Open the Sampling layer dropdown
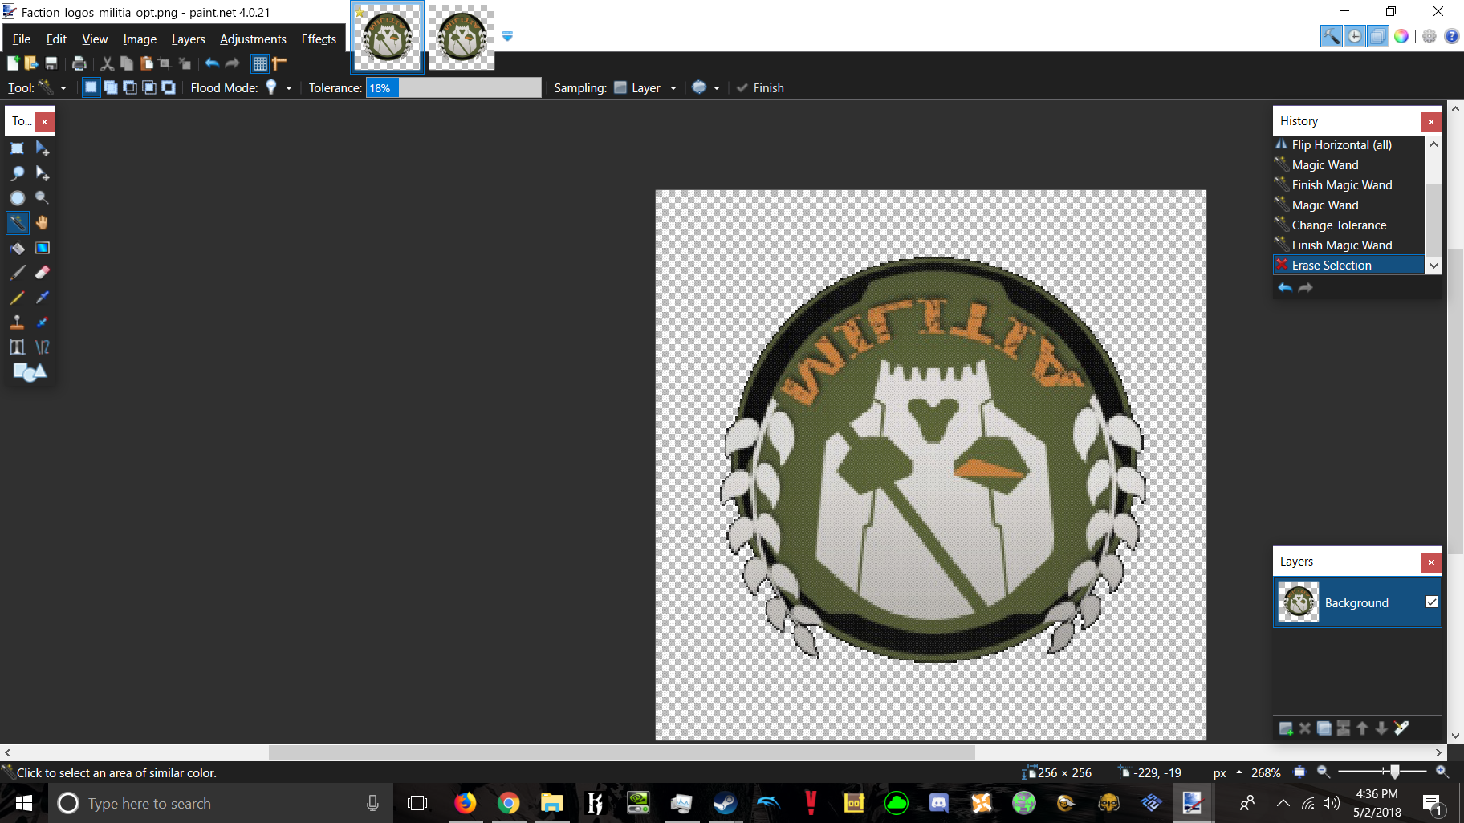 coord(673,87)
